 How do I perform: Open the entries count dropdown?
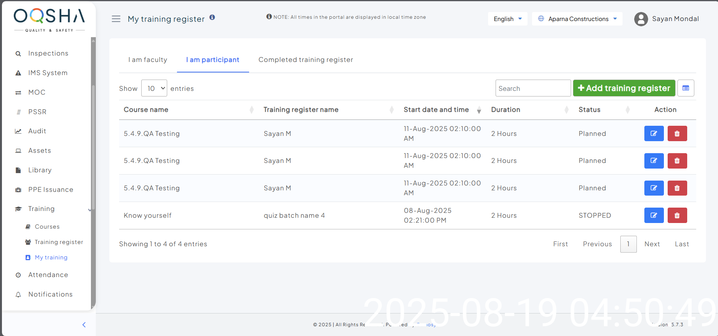(x=154, y=88)
